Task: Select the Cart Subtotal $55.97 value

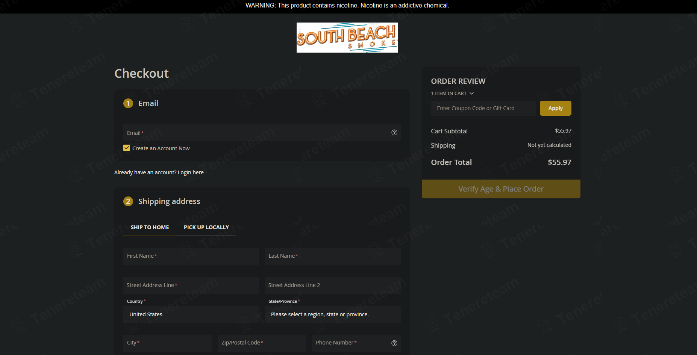Action: click(x=563, y=131)
